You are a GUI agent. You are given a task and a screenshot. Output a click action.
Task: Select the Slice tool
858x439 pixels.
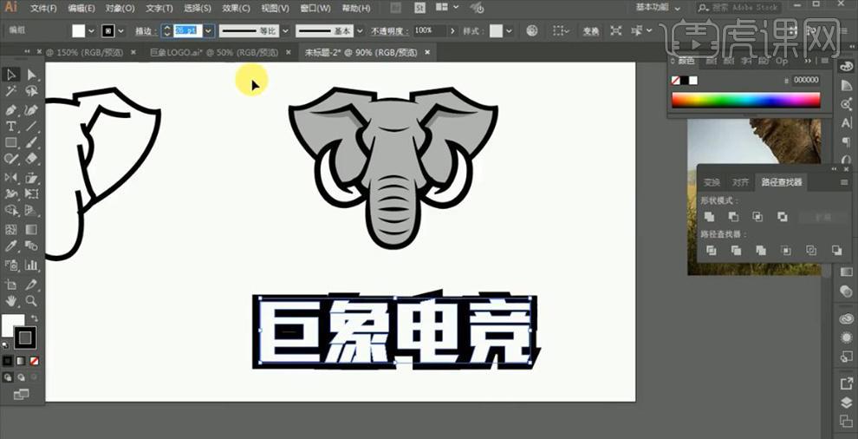tap(32, 284)
